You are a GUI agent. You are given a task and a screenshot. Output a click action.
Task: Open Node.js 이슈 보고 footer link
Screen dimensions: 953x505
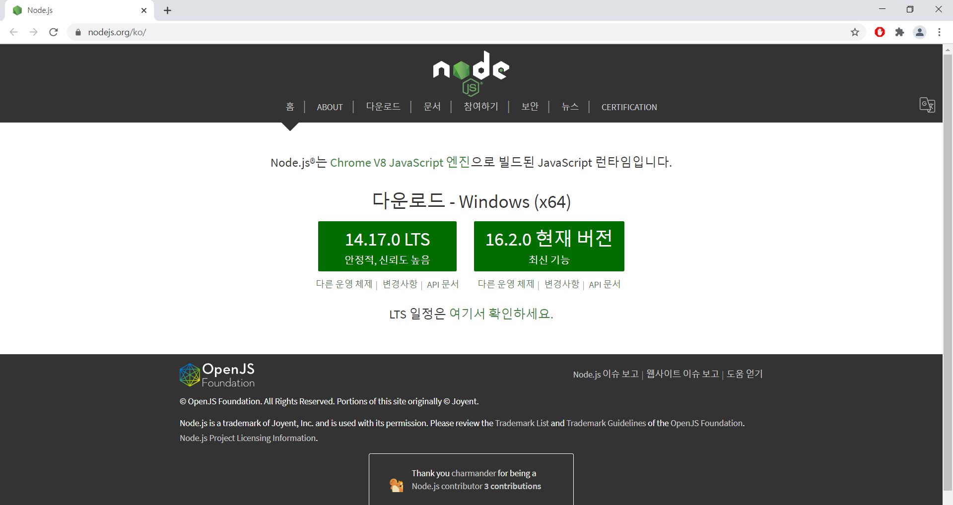(x=606, y=374)
